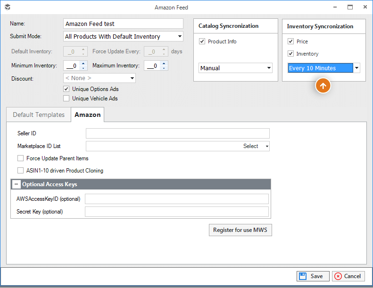Collapse the Optional Access Keys section
Screen dimensions: 373x288
17,184
